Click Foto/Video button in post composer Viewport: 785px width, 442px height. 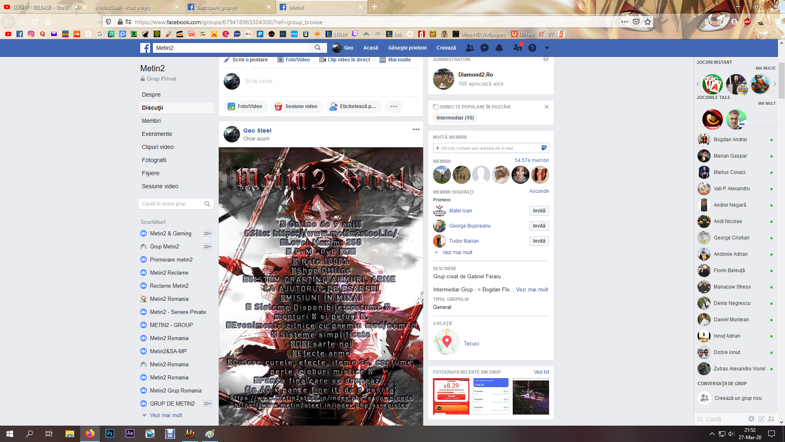245,106
